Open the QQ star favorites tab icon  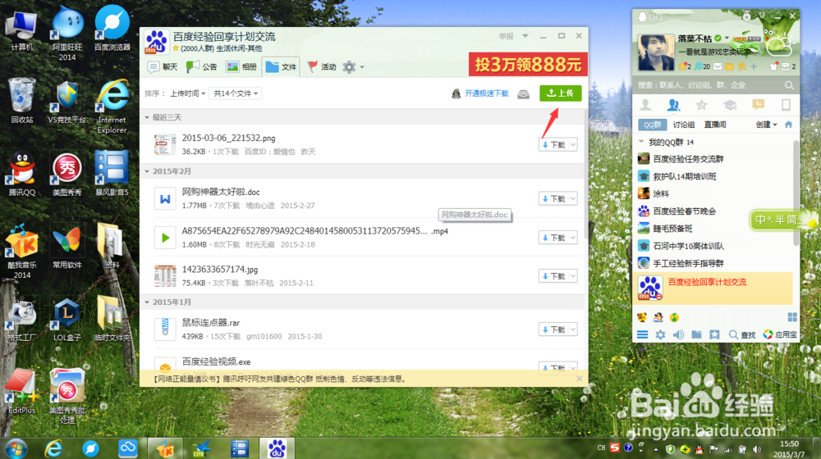click(702, 105)
